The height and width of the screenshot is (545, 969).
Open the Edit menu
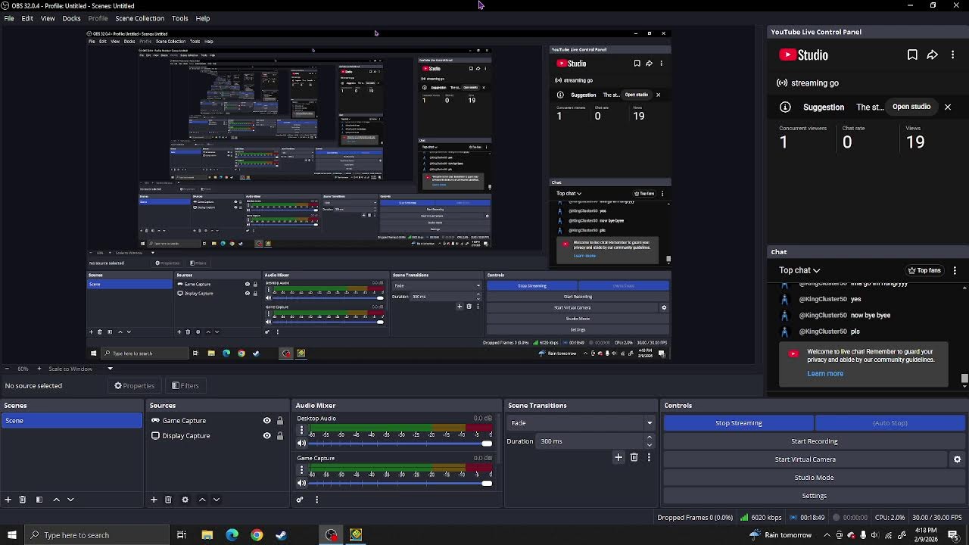(x=27, y=18)
